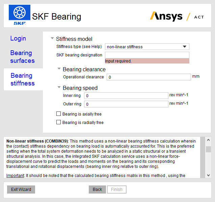Click the Ansys ACT logo

[x=177, y=17]
